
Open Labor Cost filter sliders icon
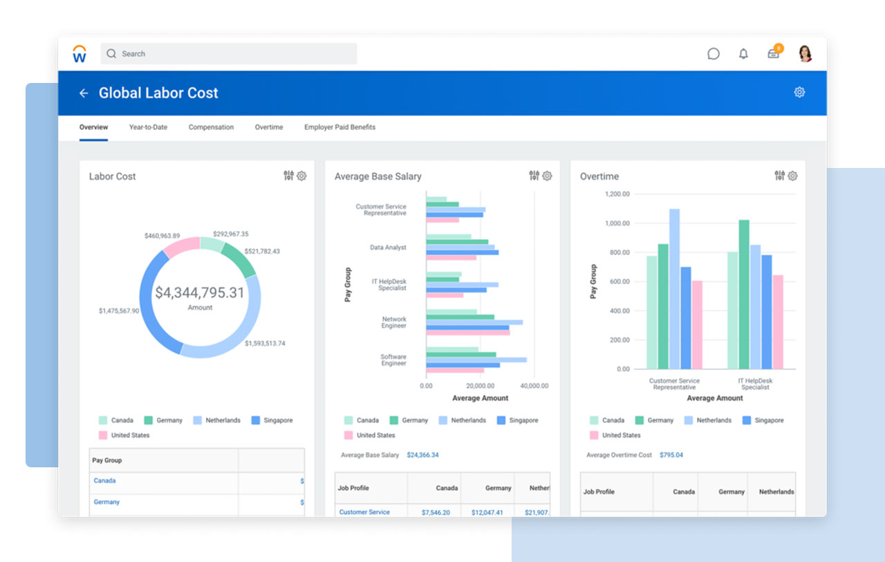288,176
